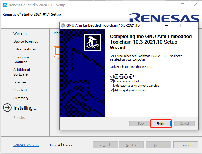Click the Renesas e² studio title bar icon
Screen dimensions: 202x154
tap(5, 5)
